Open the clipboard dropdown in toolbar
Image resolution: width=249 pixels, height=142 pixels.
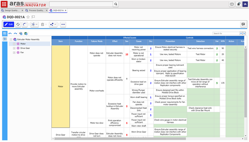(44, 24)
